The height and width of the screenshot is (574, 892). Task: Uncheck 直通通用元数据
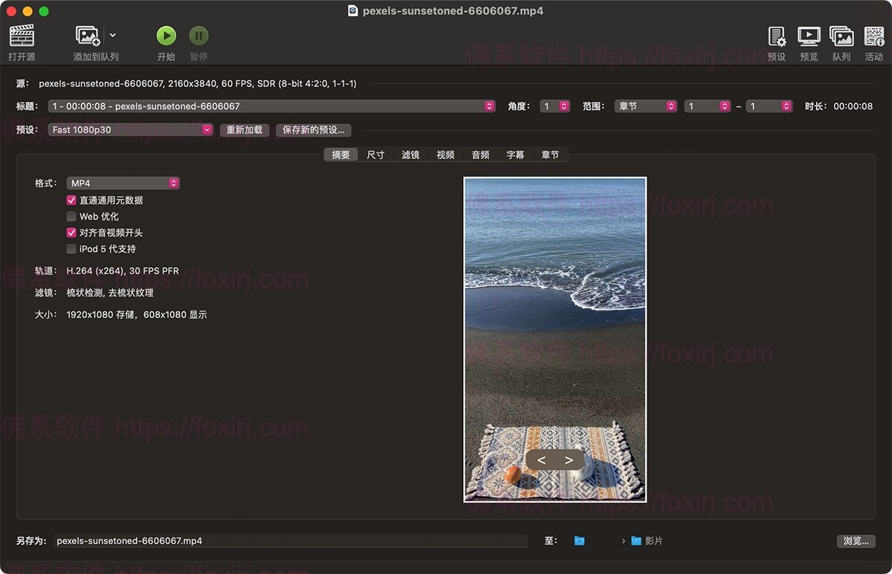point(71,200)
